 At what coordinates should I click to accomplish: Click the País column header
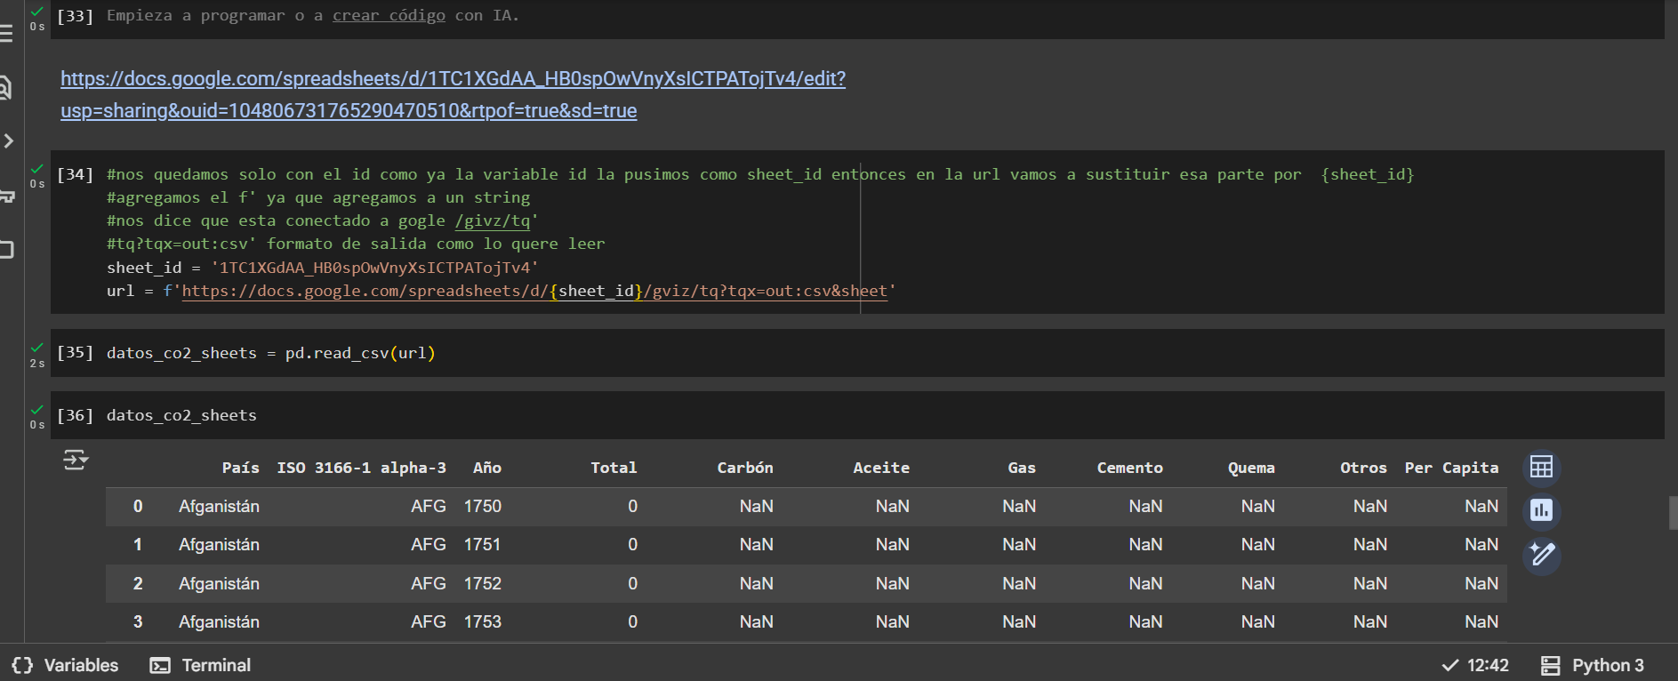pyautogui.click(x=240, y=468)
